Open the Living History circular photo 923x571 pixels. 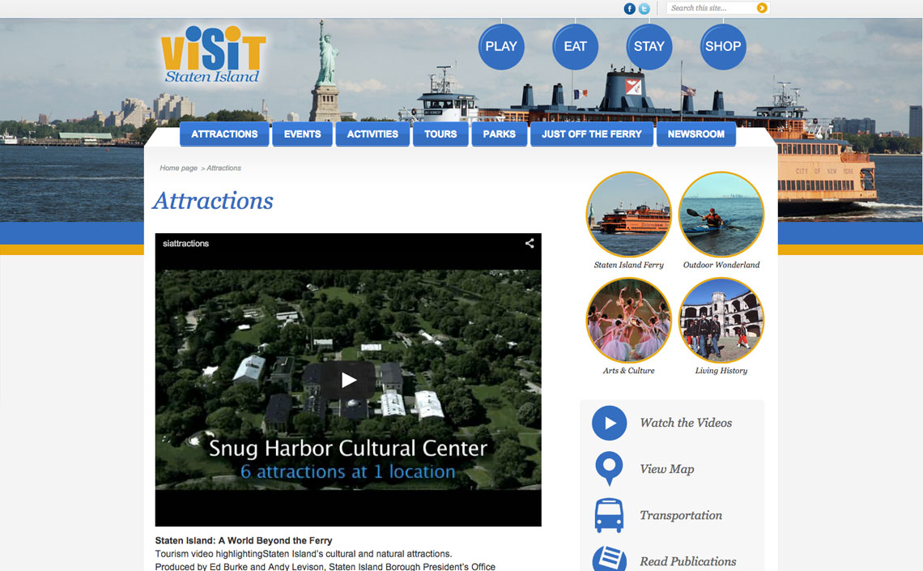(721, 320)
